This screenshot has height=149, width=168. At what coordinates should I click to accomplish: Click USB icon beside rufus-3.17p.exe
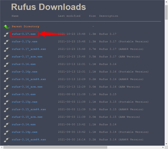coord(7,42)
